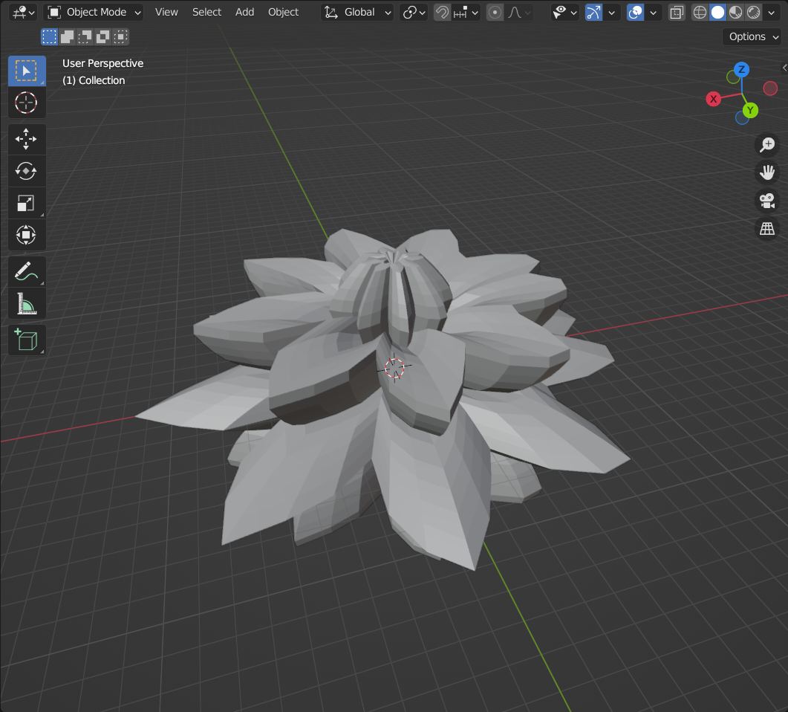Screen dimensions: 788x712
Task: Click the negative X axis red circle
Action: [x=770, y=88]
